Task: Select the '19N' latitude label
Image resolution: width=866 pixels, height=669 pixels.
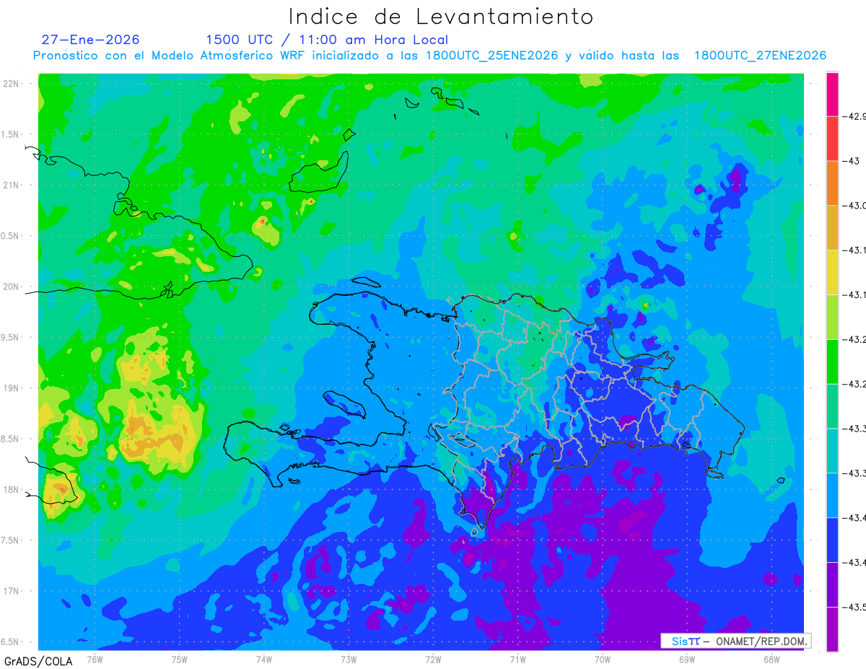Action: click(10, 388)
